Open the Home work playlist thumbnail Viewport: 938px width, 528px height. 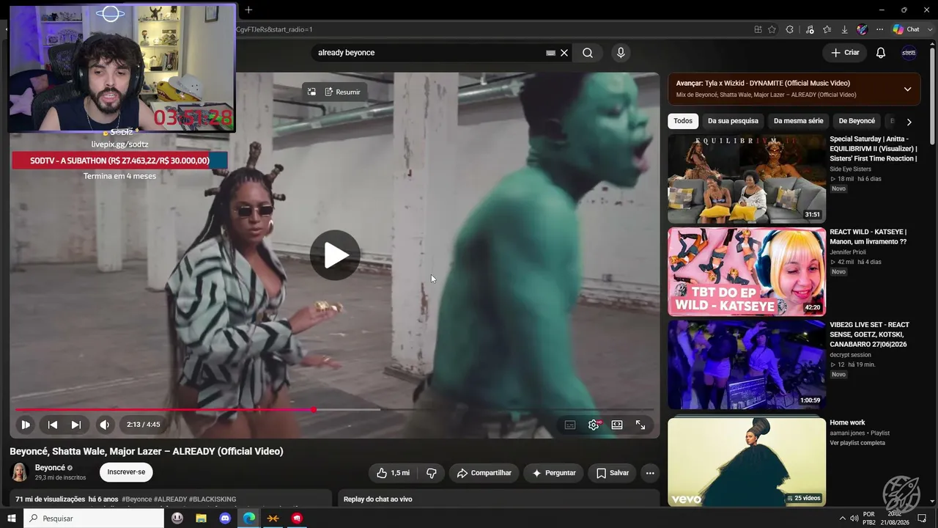[747, 462]
